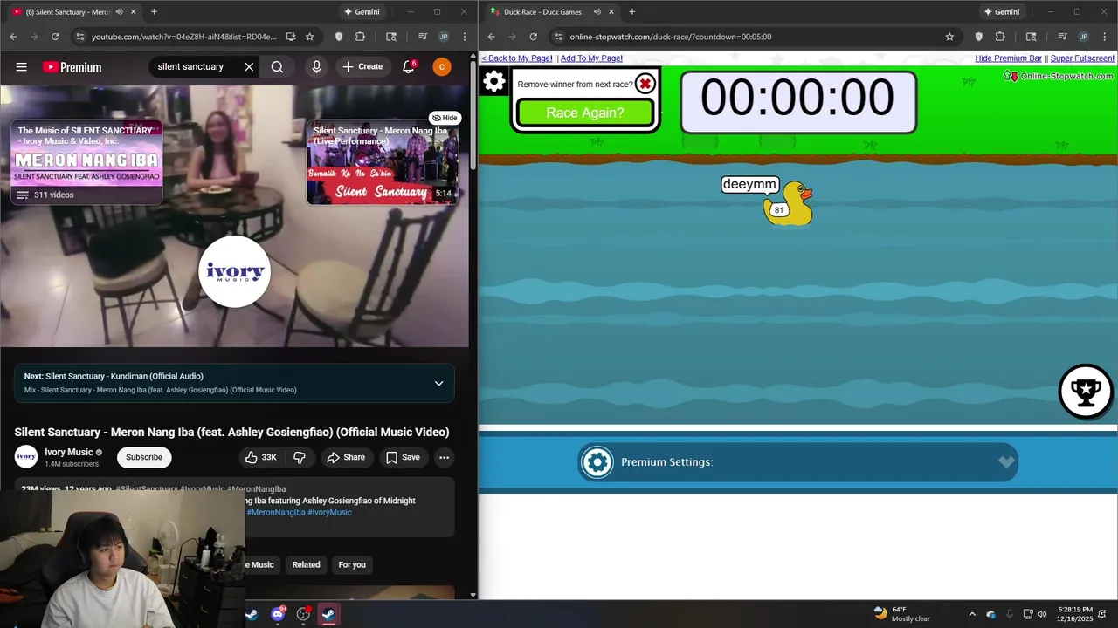Install YouTube app icon in address bar
Screen dimensions: 1118x628
coord(291,37)
